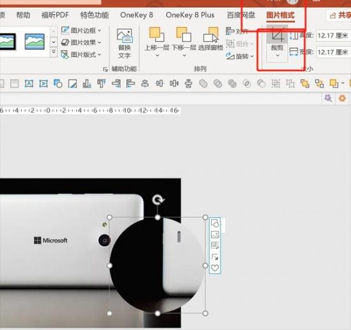
Task: Open the OneKey 8 tab
Action: 137,15
